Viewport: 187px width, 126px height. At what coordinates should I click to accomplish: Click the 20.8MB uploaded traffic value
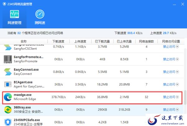click(x=124, y=84)
